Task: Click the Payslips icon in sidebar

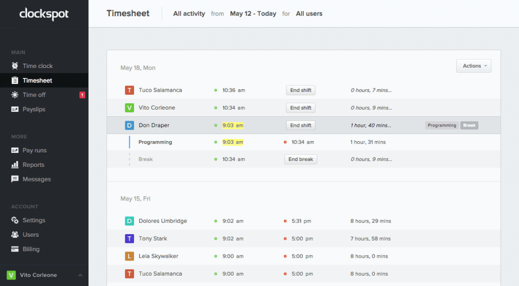Action: pyautogui.click(x=15, y=109)
